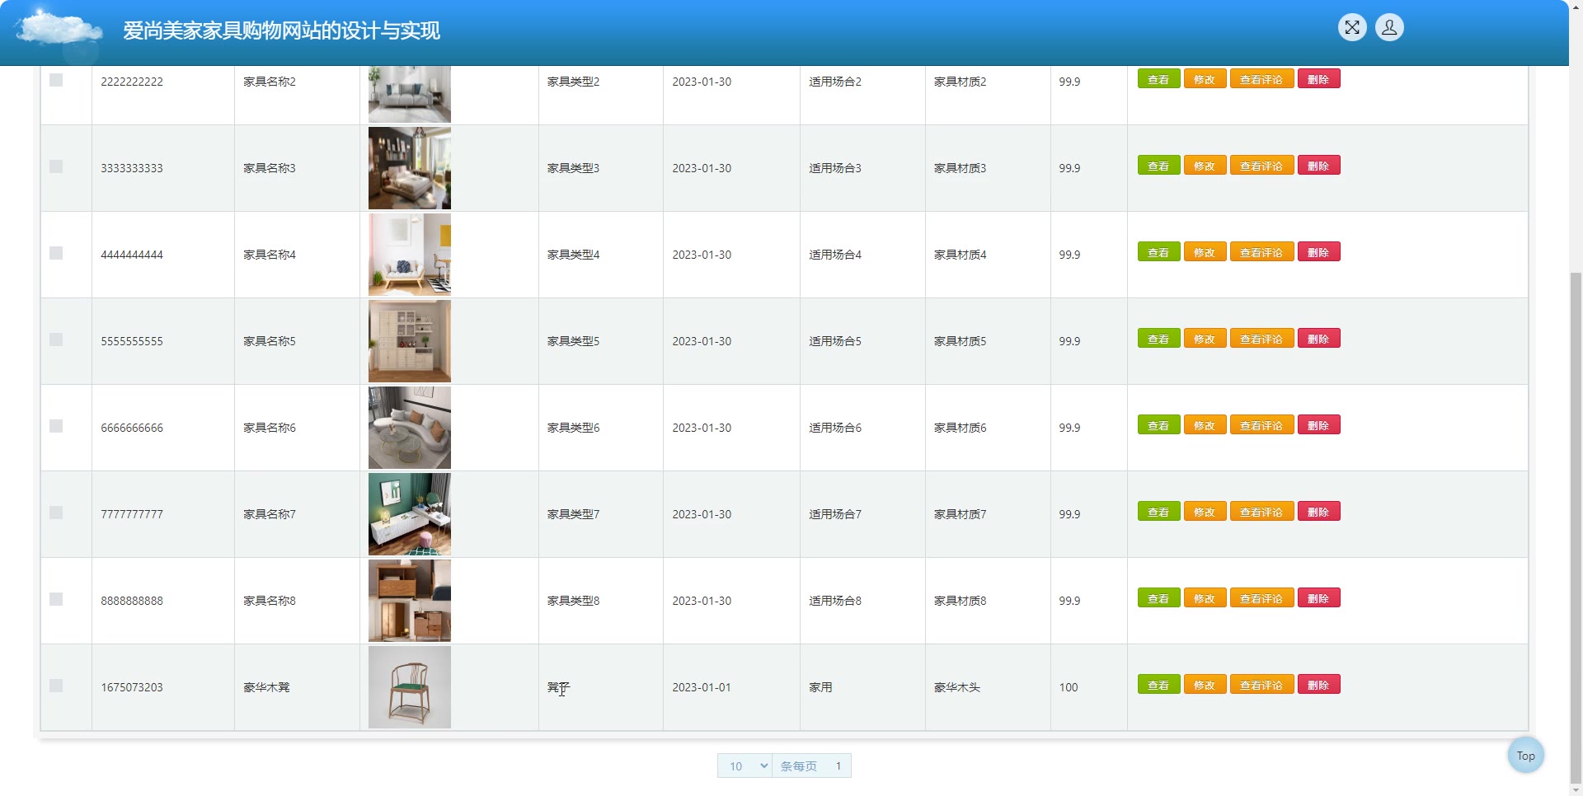Viewport: 1583px width, 796px height.
Task: Enable the checkbox for row 8888888888
Action: pos(56,599)
